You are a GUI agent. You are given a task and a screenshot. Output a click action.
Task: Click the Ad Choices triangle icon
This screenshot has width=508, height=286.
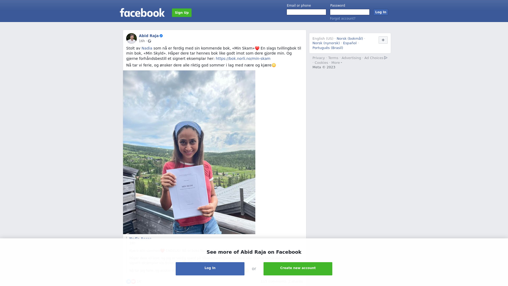[x=386, y=58]
